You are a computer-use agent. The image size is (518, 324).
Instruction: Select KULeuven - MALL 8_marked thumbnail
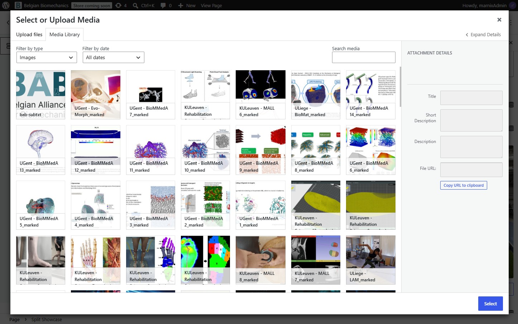coord(260,260)
